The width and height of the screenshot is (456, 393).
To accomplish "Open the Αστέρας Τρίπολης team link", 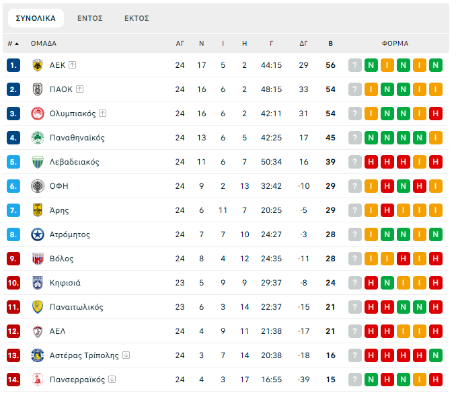I will tap(84, 355).
